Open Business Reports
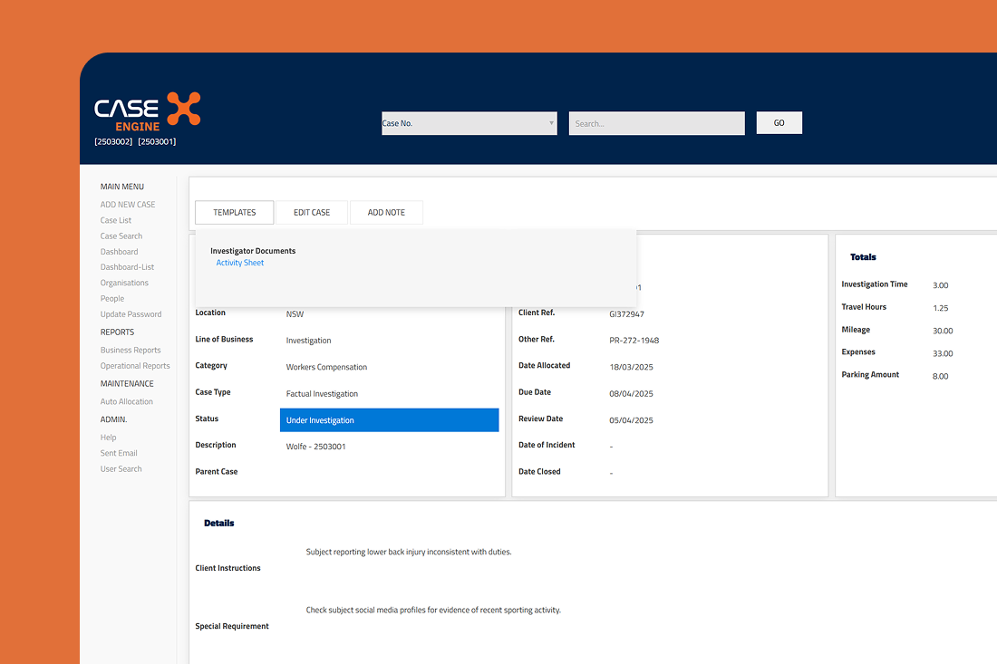 point(131,350)
